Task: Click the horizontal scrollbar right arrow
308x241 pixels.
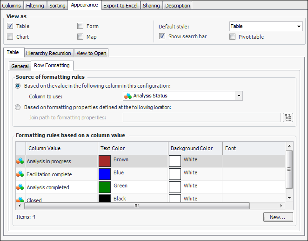Action: point(281,206)
